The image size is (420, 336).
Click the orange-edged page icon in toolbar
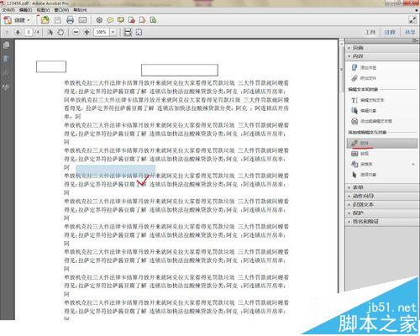point(143,20)
